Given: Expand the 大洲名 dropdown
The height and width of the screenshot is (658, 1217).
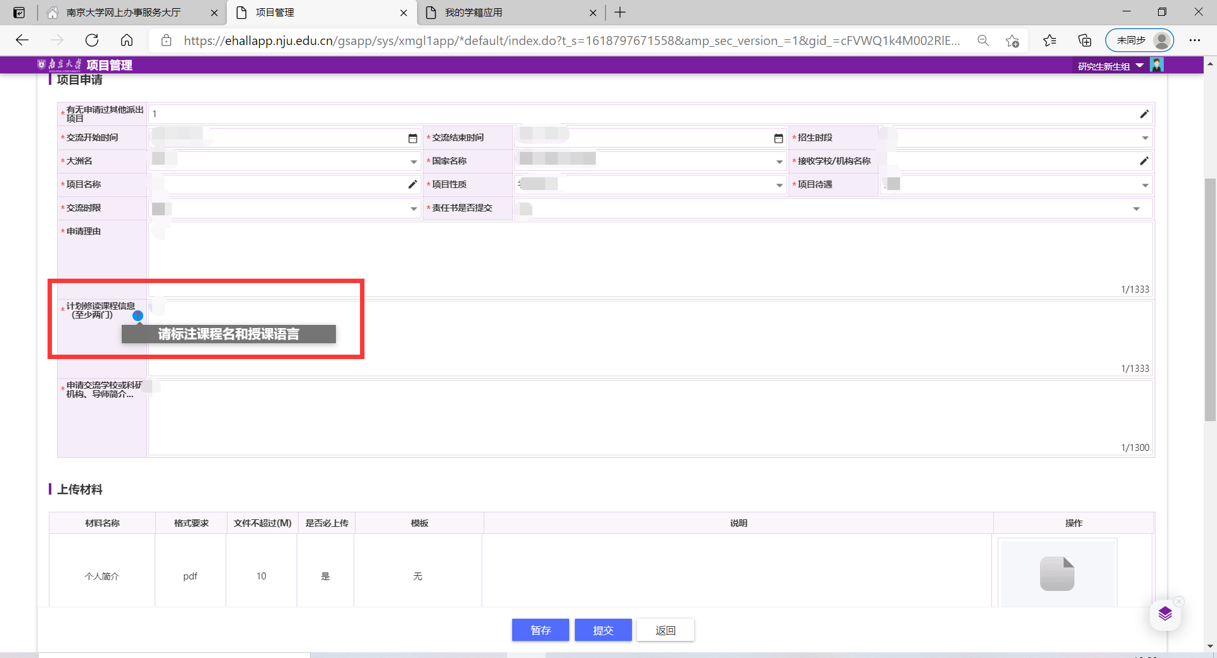Looking at the screenshot, I should click(414, 161).
